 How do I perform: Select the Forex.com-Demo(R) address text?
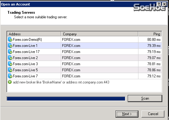point(27,40)
